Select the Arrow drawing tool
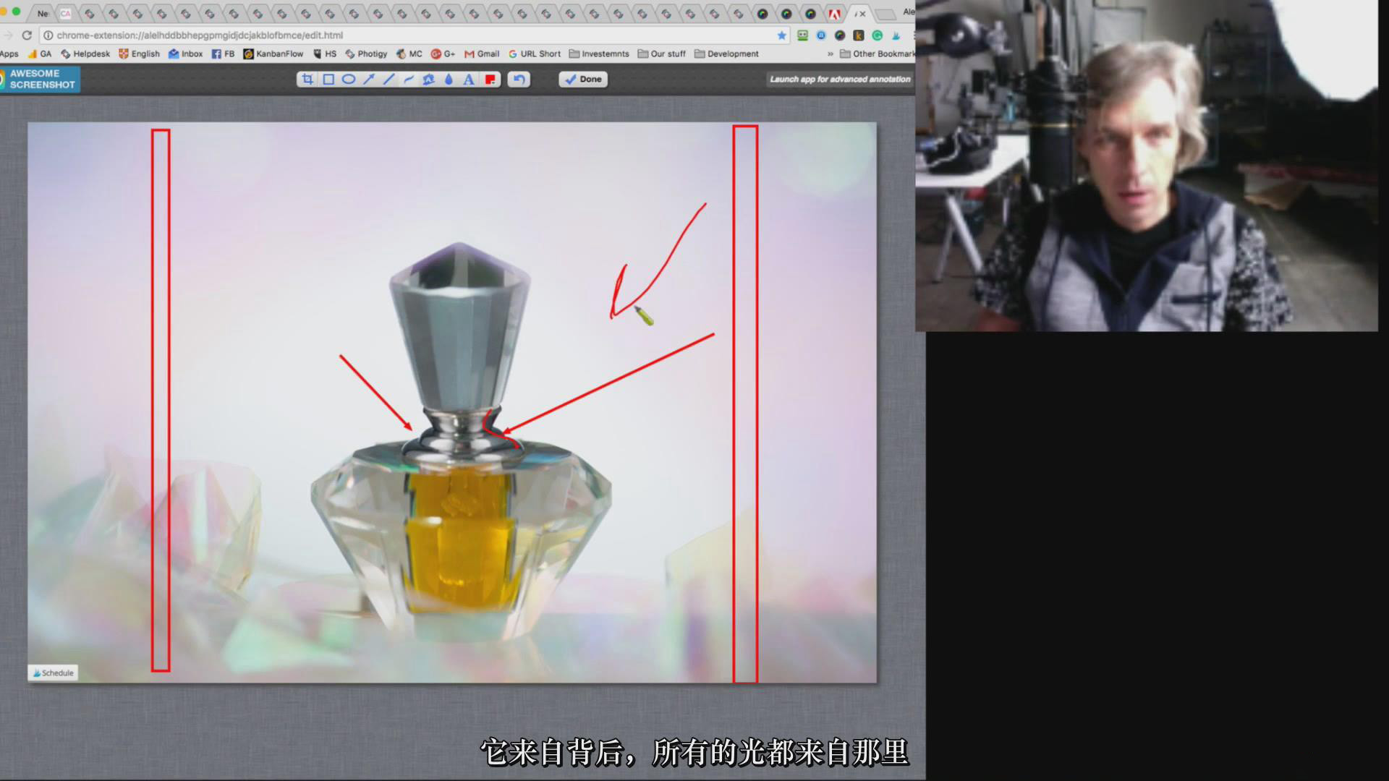The height and width of the screenshot is (781, 1389). 368,80
